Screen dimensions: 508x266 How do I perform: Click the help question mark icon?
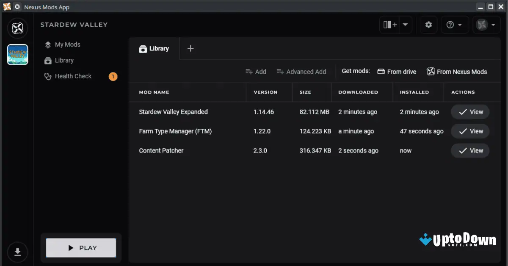(451, 25)
